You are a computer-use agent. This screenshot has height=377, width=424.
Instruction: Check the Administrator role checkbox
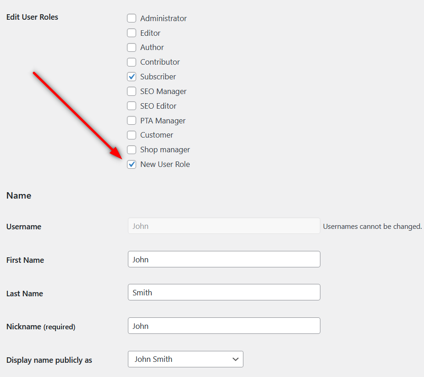click(x=132, y=18)
